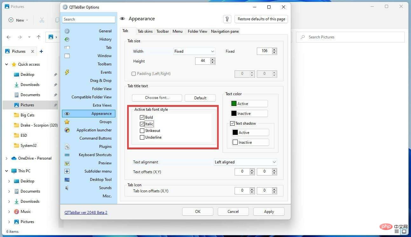
Task: Click the Application launcher icon
Action: click(x=67, y=130)
